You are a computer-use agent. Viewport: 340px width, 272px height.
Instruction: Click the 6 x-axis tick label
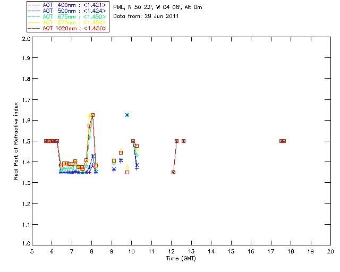[52, 251]
